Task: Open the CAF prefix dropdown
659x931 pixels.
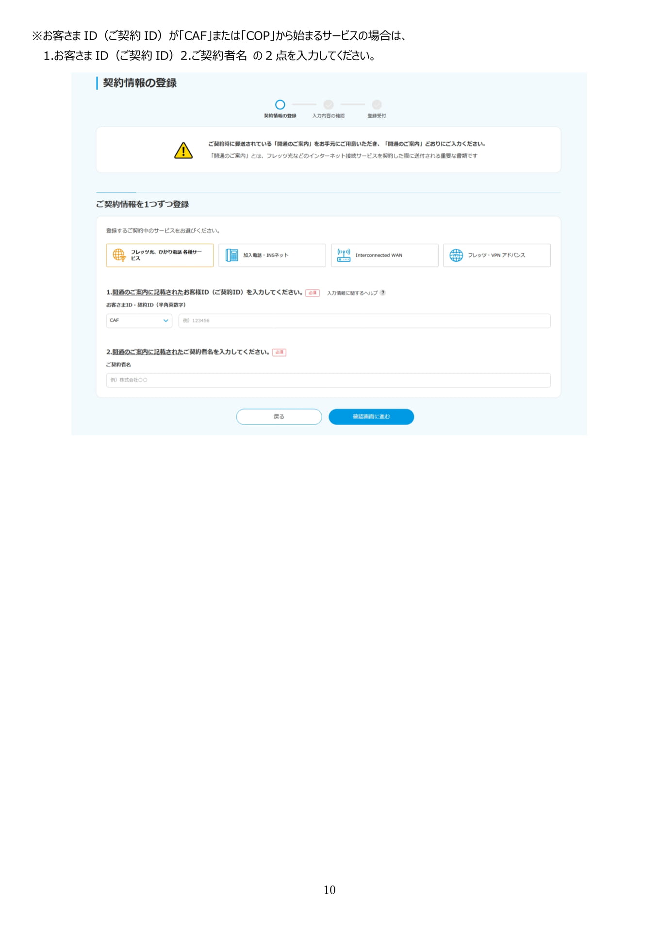Action: point(139,321)
